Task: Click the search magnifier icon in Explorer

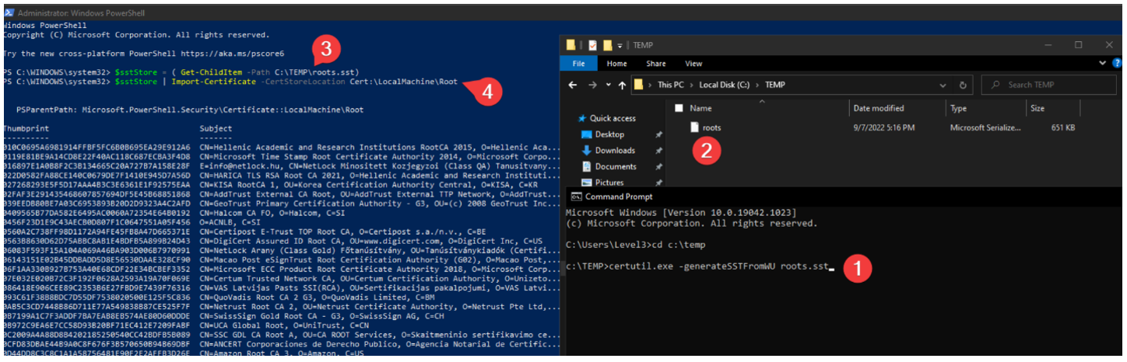Action: [994, 85]
